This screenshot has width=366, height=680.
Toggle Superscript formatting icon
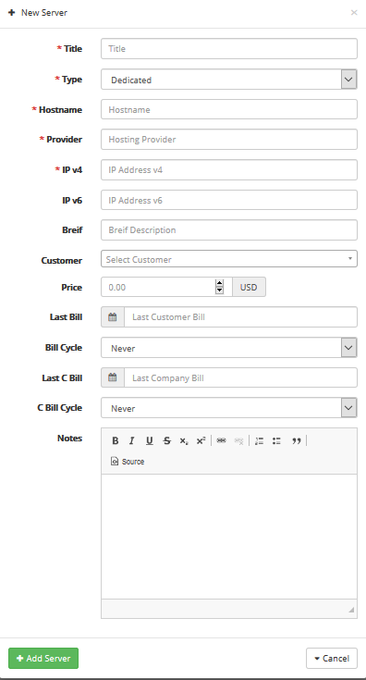pos(201,440)
